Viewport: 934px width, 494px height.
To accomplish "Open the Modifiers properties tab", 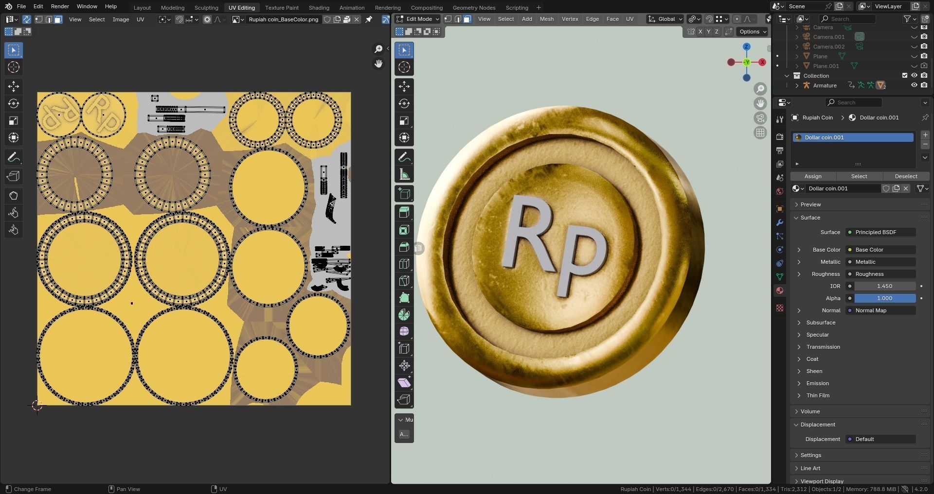I will (780, 222).
